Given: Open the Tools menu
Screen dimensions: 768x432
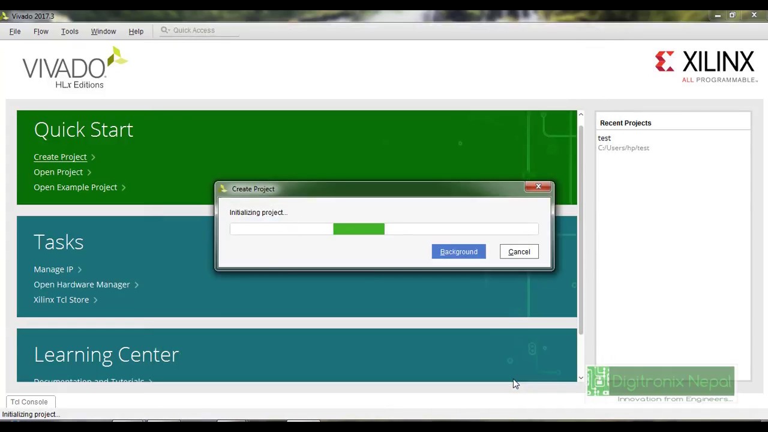Looking at the screenshot, I should tap(70, 31).
